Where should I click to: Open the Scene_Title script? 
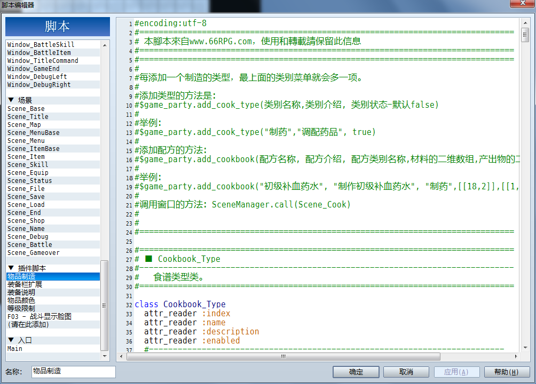pyautogui.click(x=53, y=116)
